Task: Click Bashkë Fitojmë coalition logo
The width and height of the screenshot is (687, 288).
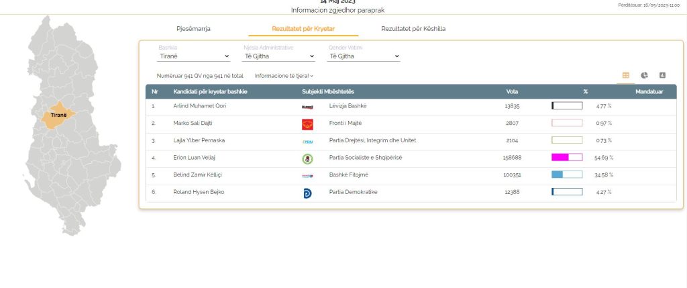Action: (307, 176)
